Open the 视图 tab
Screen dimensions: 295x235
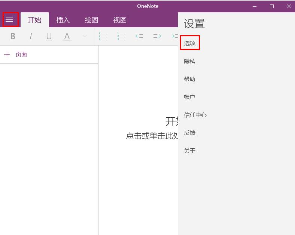[x=120, y=20]
